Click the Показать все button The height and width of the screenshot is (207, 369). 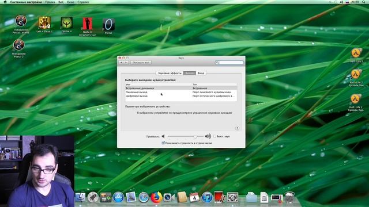point(141,63)
